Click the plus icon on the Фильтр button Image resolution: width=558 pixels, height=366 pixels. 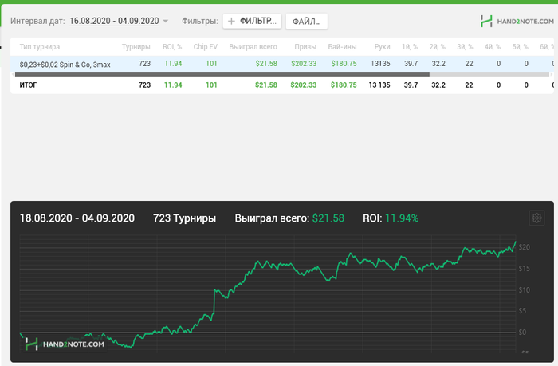tap(231, 21)
